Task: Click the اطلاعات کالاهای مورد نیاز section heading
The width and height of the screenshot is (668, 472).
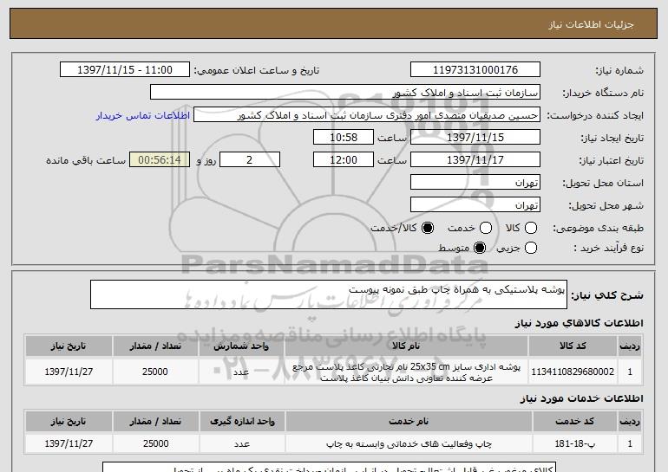Action: point(579,323)
